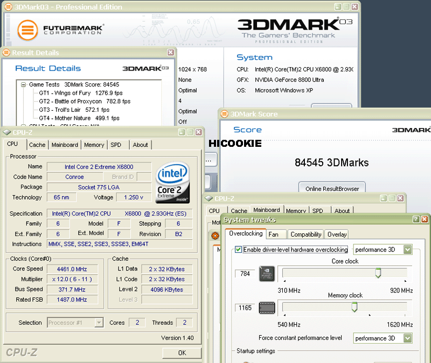Toggle Enable driver-level hardware overclocking checkbox
The height and width of the screenshot is (363, 431).
point(239,250)
